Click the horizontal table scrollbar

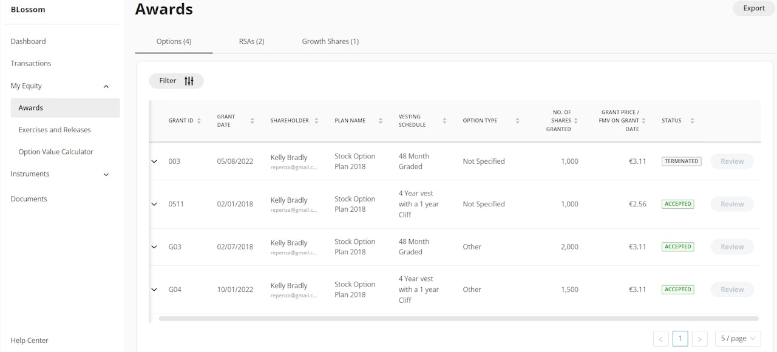pos(458,318)
